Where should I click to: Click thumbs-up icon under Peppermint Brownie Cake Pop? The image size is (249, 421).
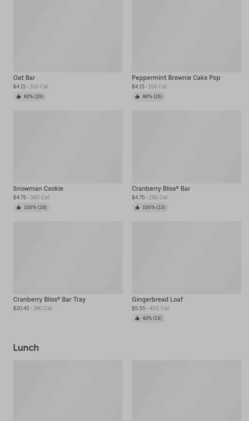click(x=137, y=97)
